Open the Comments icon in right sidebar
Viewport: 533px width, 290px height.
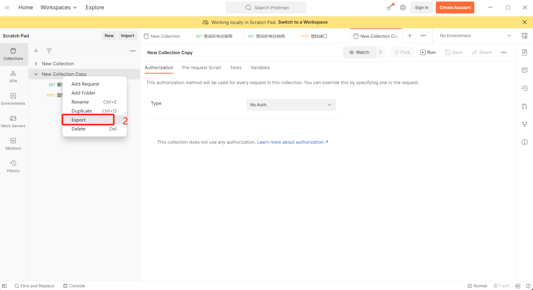pos(525,70)
